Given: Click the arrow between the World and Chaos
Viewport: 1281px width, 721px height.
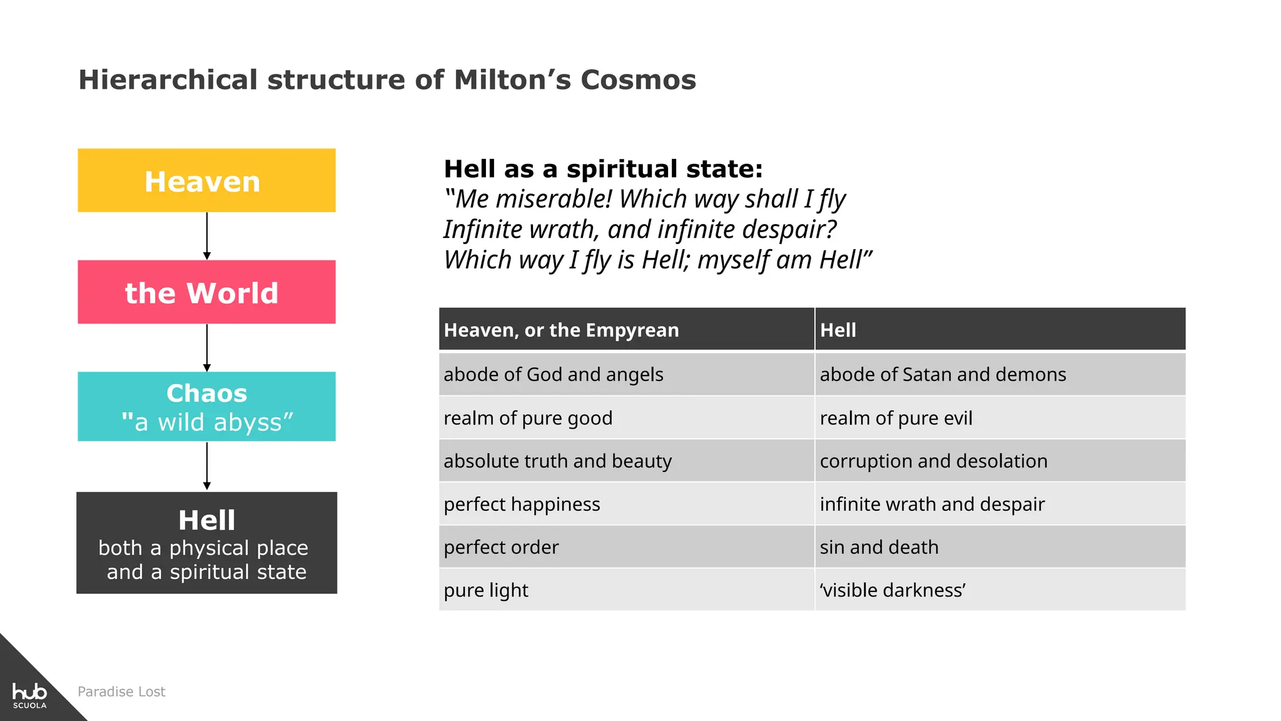Looking at the screenshot, I should [207, 348].
